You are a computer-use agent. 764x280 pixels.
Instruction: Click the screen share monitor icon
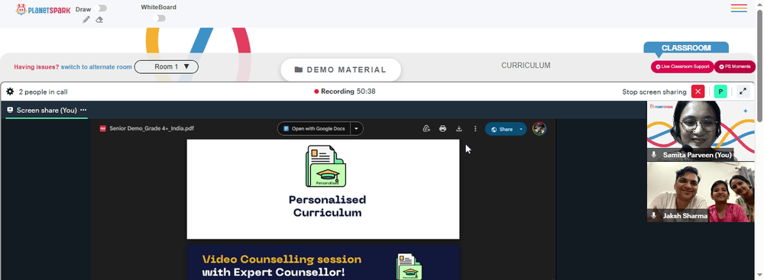(x=10, y=110)
